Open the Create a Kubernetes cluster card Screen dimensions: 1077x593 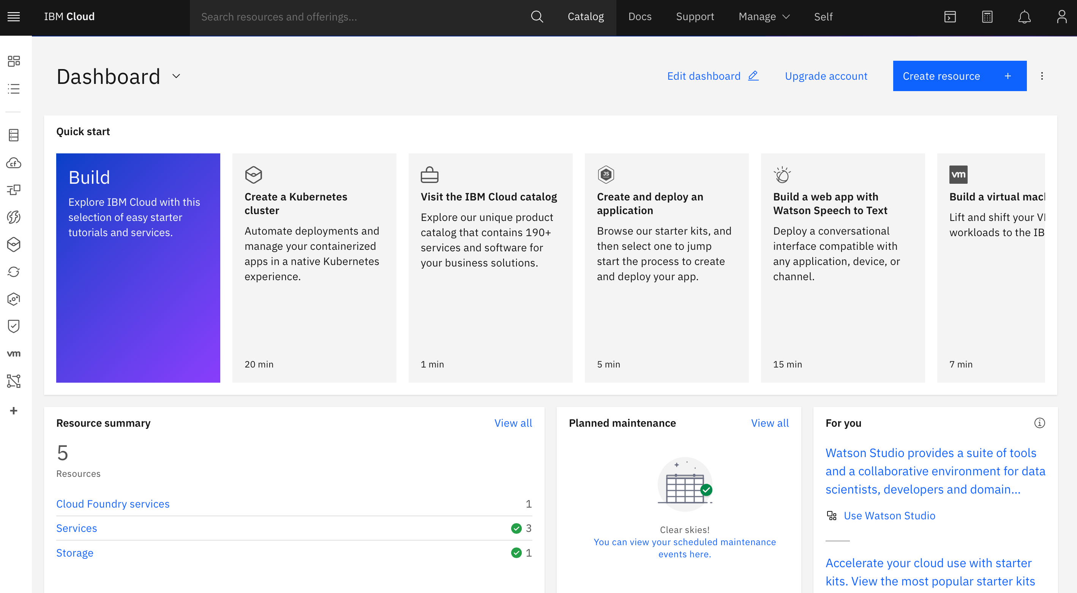[x=314, y=267]
